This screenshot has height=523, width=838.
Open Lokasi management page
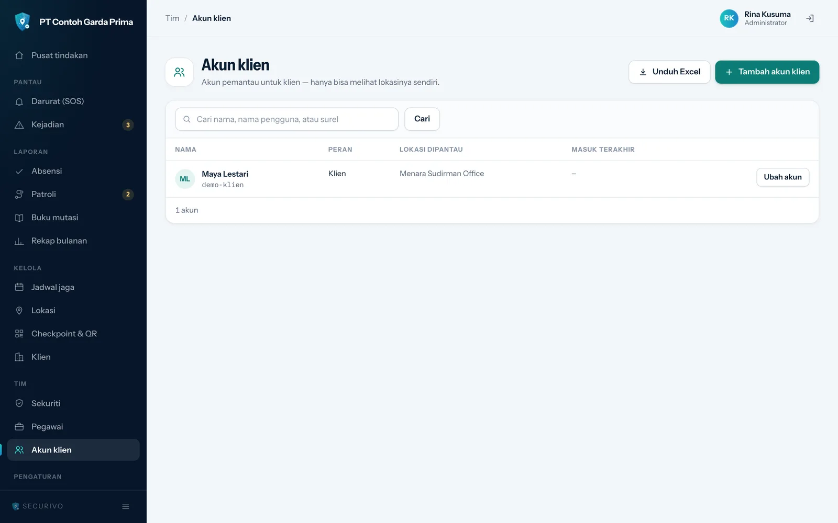(x=73, y=311)
